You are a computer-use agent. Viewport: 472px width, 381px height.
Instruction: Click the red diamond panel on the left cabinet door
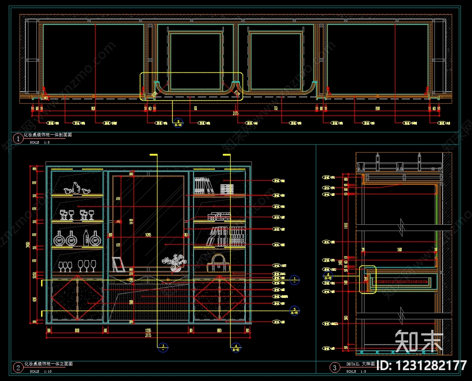(x=78, y=297)
